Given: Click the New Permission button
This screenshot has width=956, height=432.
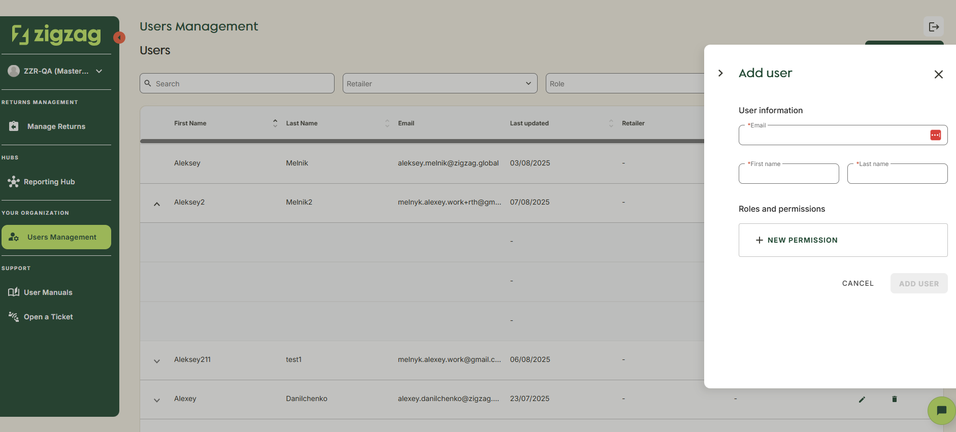Looking at the screenshot, I should click(843, 240).
